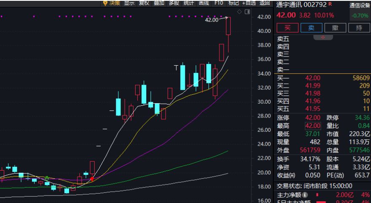Open the 复权 price adjustment menu
The width and height of the screenshot is (371, 203).
point(144,3)
